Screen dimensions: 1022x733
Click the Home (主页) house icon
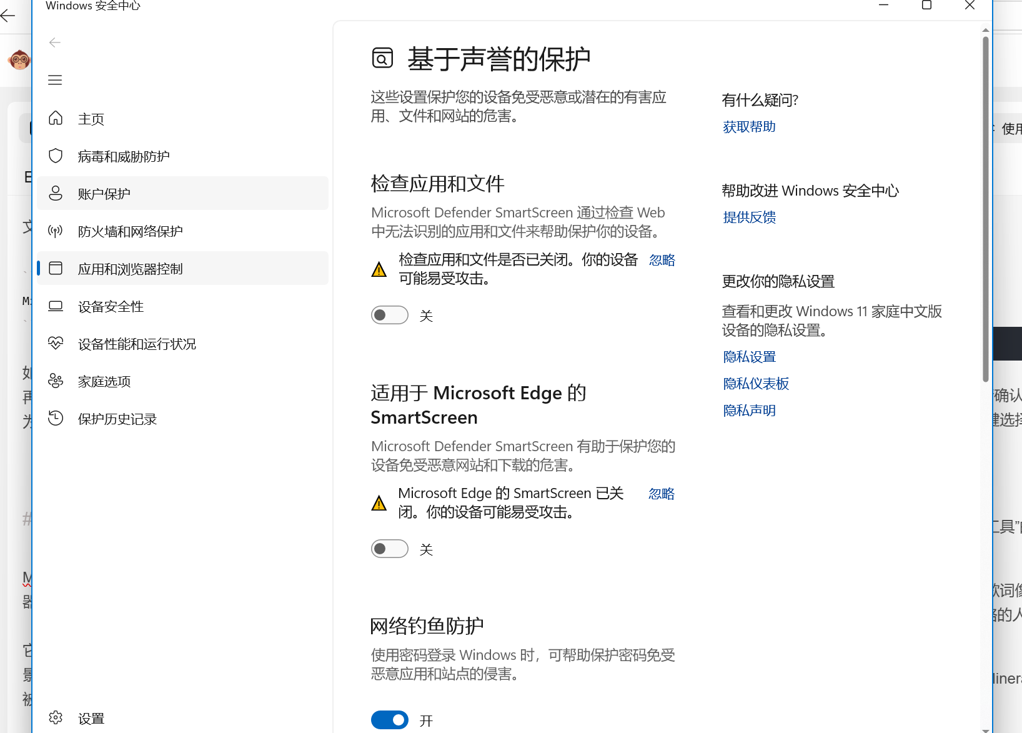pos(56,118)
